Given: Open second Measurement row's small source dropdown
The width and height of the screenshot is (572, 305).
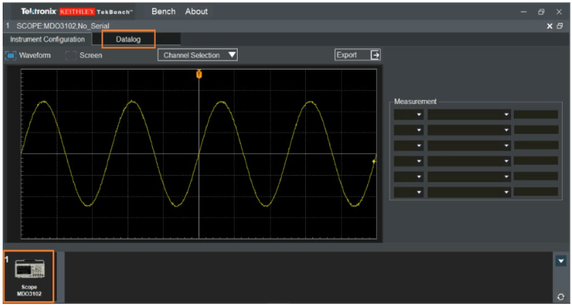Looking at the screenshot, I should [408, 130].
